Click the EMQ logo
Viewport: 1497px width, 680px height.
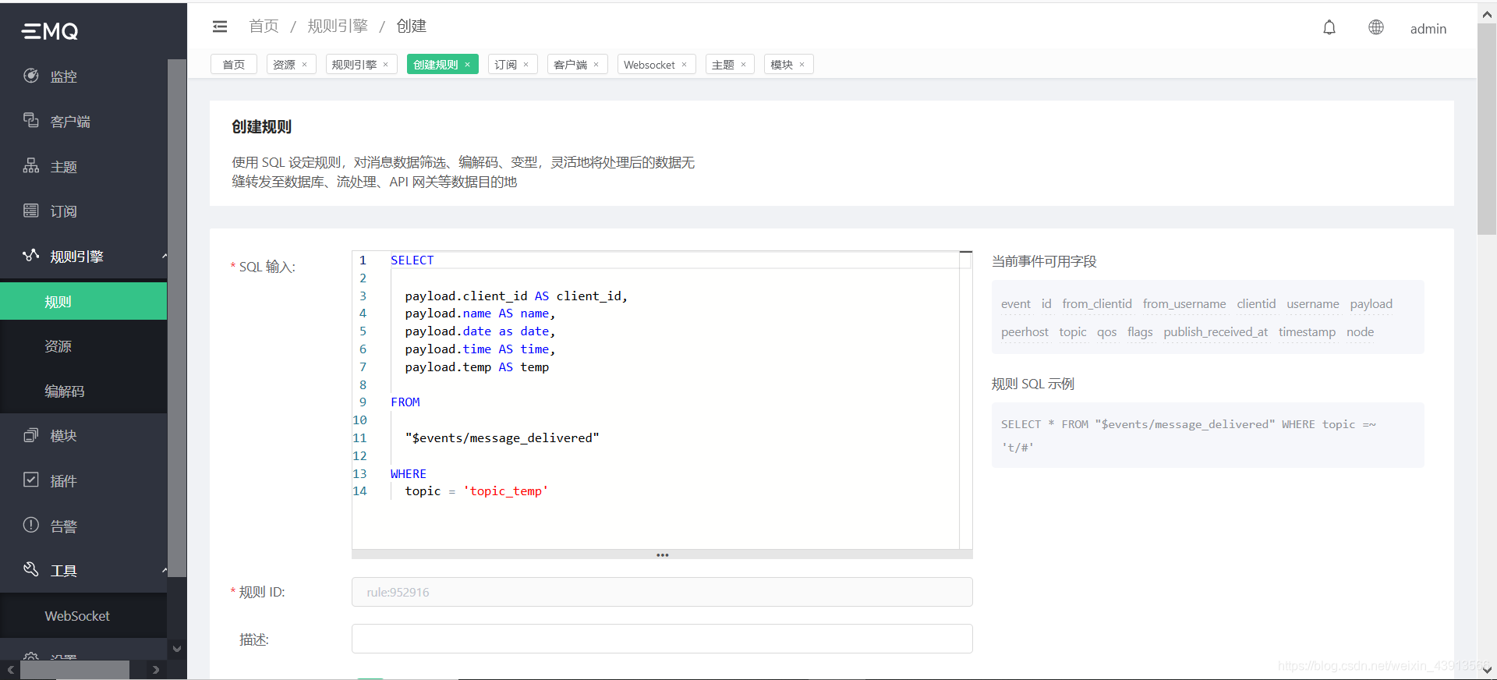50,31
